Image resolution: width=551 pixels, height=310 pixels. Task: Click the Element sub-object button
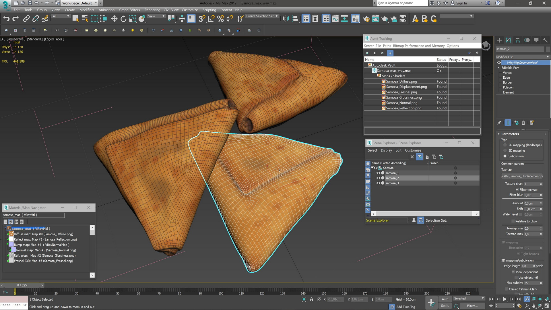[508, 92]
